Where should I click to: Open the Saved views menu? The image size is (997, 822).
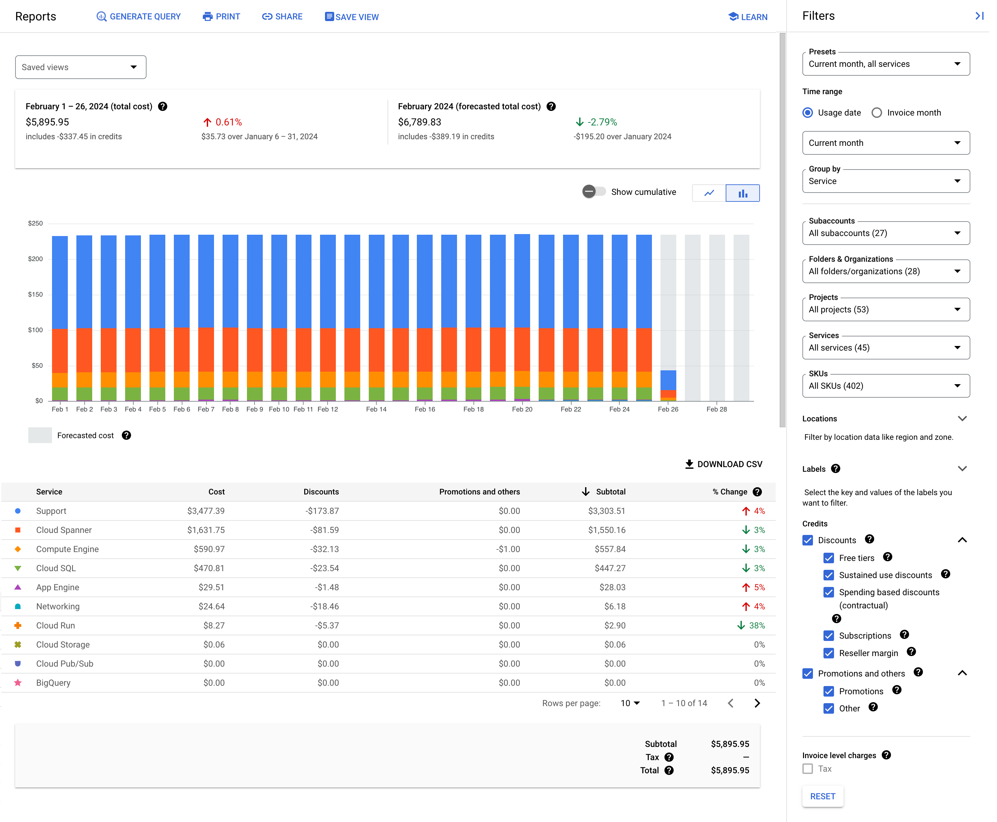pyautogui.click(x=80, y=67)
